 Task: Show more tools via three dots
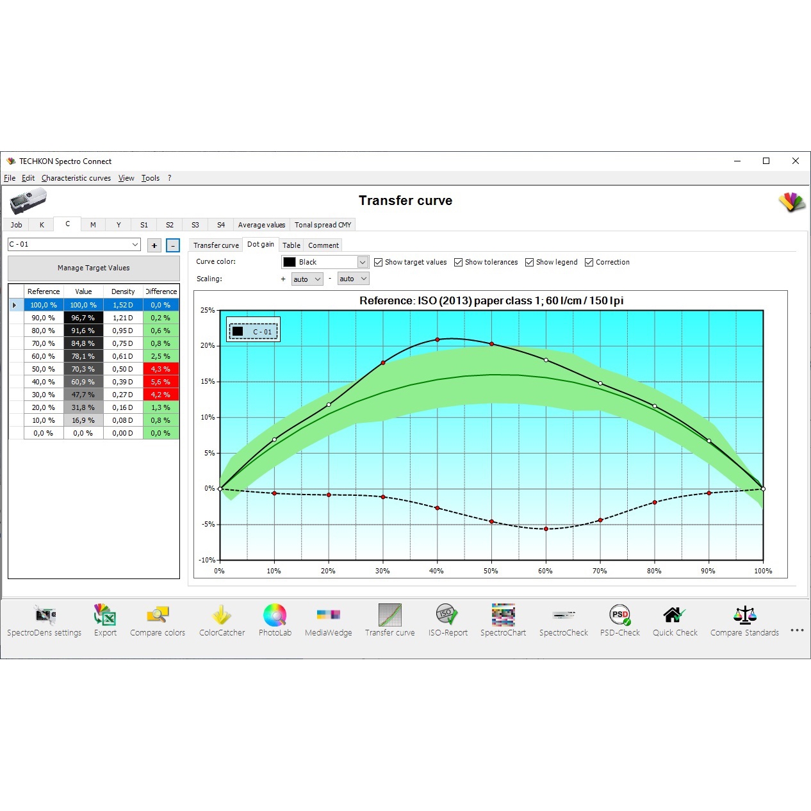[x=797, y=630]
